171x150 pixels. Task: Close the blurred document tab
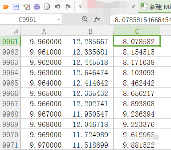pyautogui.click(x=133, y=7)
